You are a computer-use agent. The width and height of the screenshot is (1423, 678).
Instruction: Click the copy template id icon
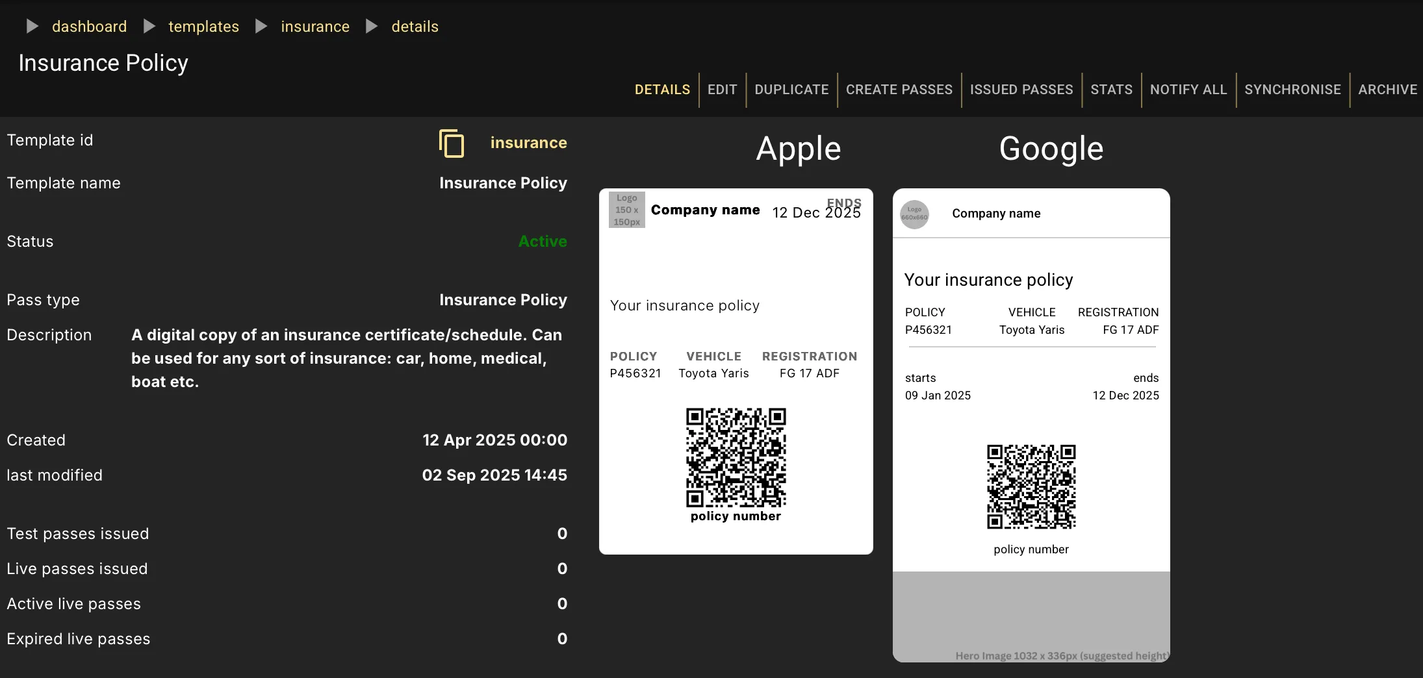point(452,144)
